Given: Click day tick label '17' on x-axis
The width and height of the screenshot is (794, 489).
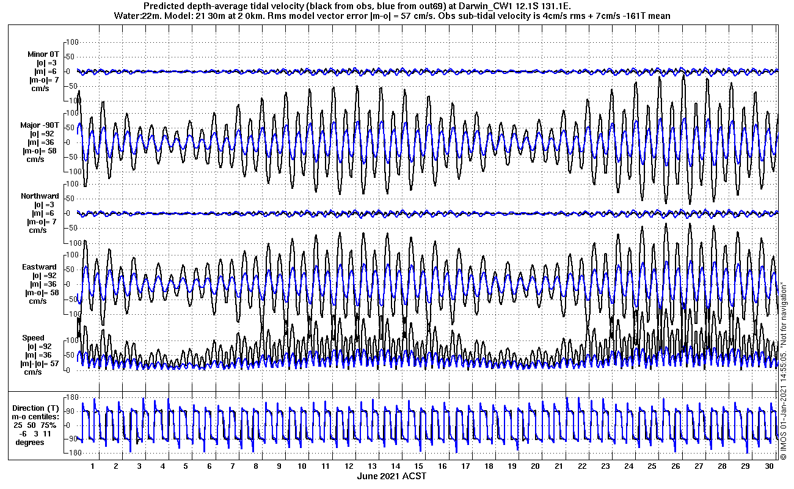Looking at the screenshot, I should point(465,466).
